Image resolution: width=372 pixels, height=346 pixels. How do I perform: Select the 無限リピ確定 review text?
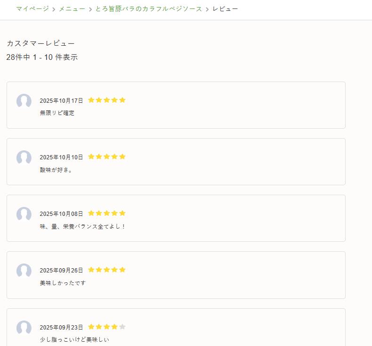point(57,113)
